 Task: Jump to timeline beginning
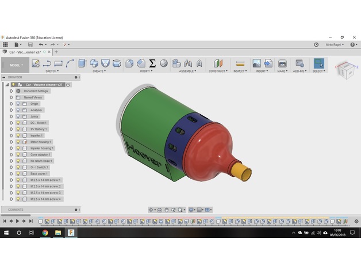tap(5, 221)
